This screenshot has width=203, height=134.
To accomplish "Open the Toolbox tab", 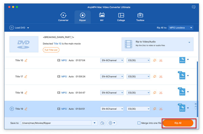I will pos(140,17).
